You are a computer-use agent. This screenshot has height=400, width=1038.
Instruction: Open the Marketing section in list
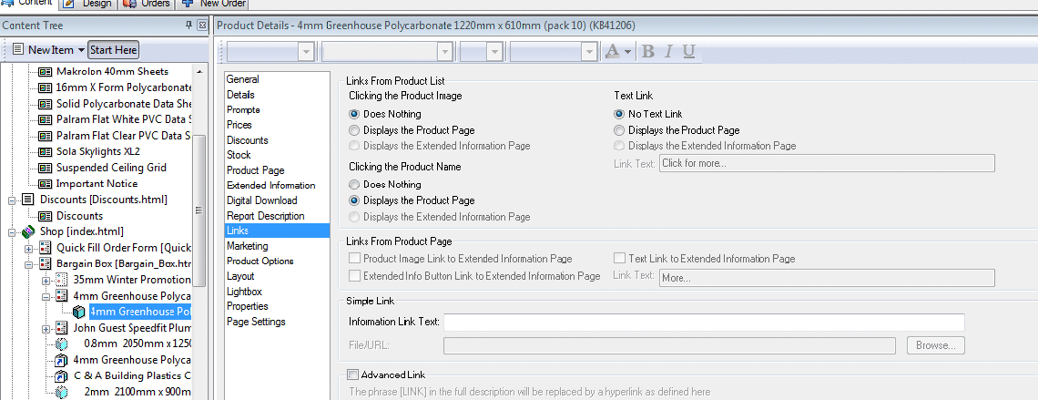pos(247,246)
